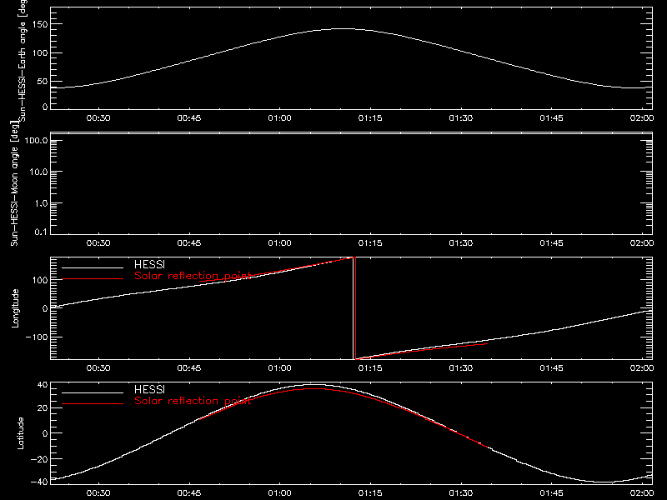
Task: Select the 100 tick in Longitude plot
Action: click(39, 280)
